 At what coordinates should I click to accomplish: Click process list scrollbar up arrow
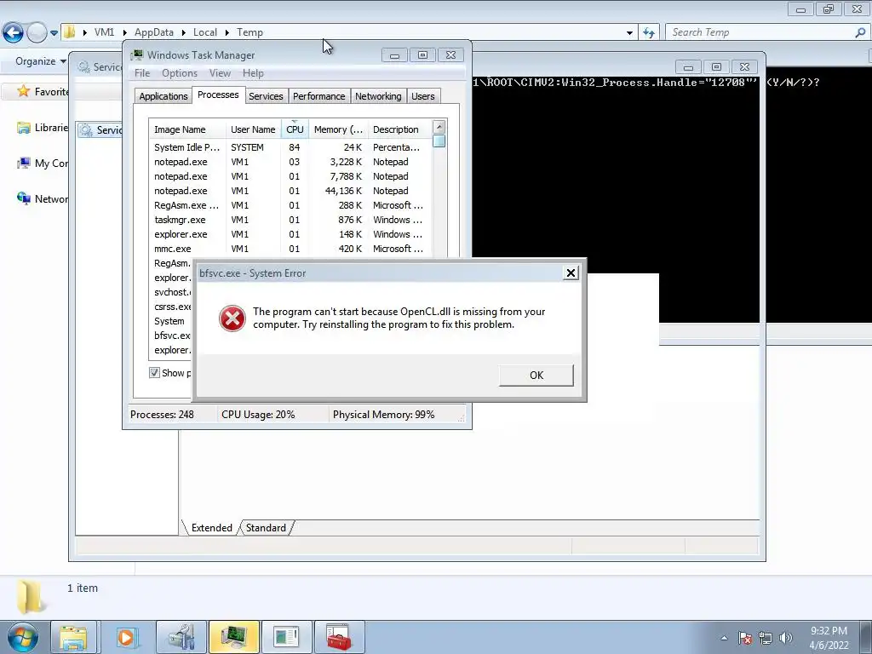pos(439,127)
